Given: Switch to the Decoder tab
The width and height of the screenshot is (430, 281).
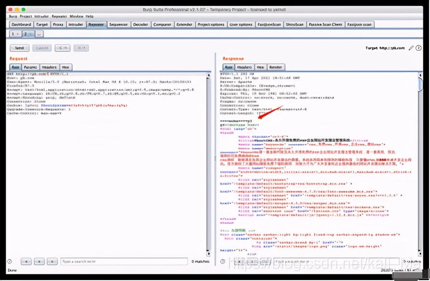Looking at the screenshot, I should point(140,25).
